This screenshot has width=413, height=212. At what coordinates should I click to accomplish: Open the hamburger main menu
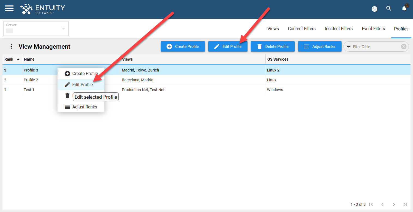[9, 8]
